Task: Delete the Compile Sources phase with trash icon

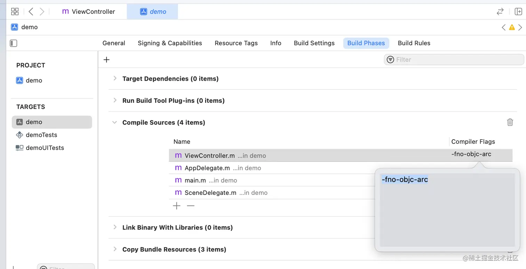Action: point(510,122)
